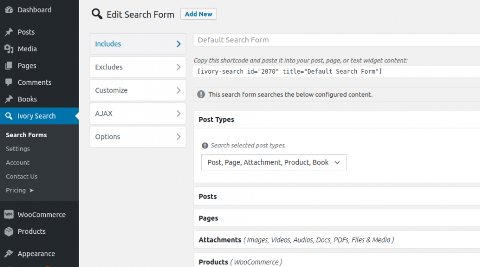The height and width of the screenshot is (267, 480).
Task: Click the Media library icon
Action: point(9,49)
